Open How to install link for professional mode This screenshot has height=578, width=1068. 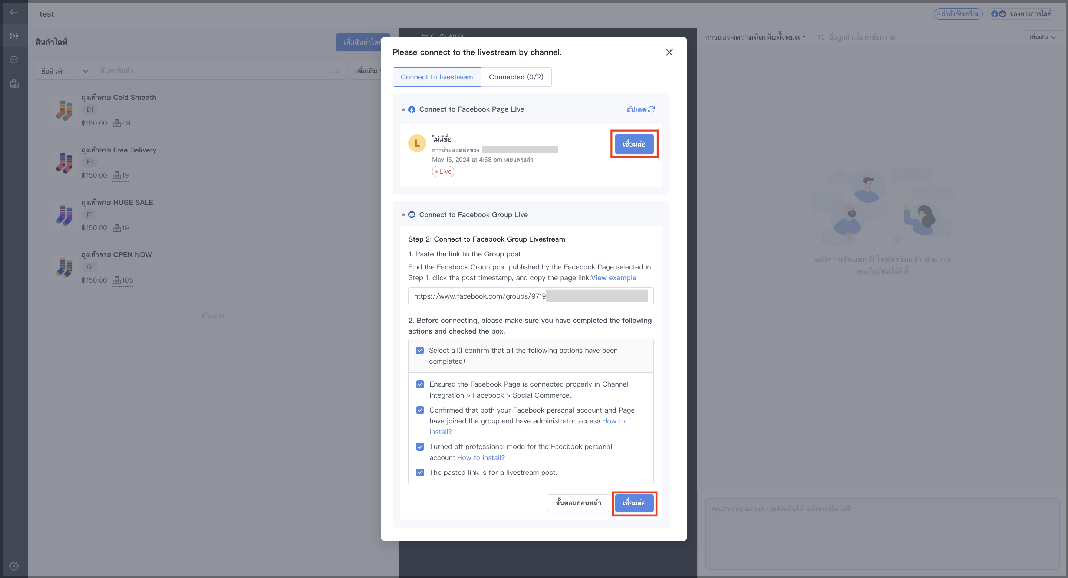(x=481, y=458)
